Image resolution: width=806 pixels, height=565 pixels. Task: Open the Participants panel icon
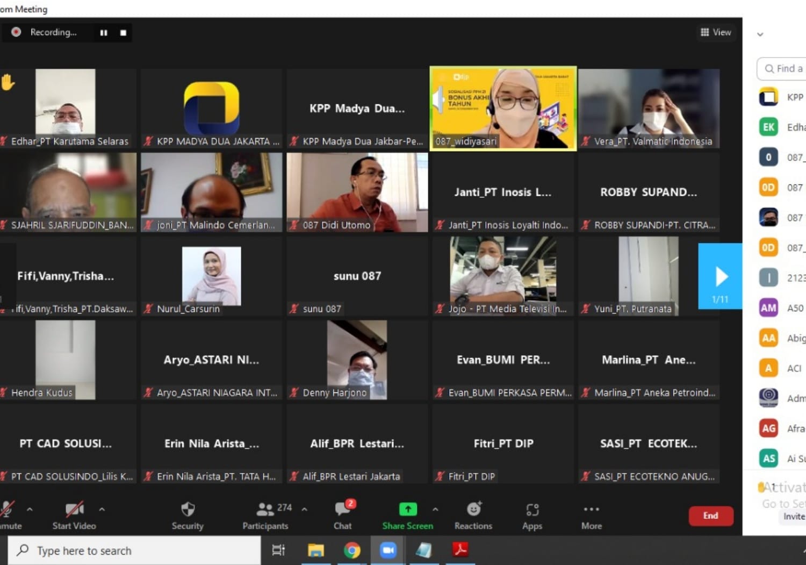265,510
